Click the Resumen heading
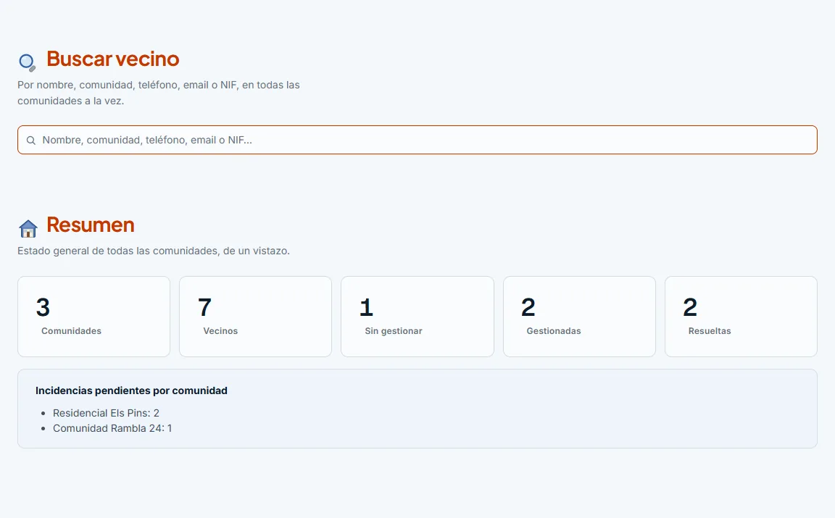Screen dimensions: 835x518 pyautogui.click(x=91, y=225)
